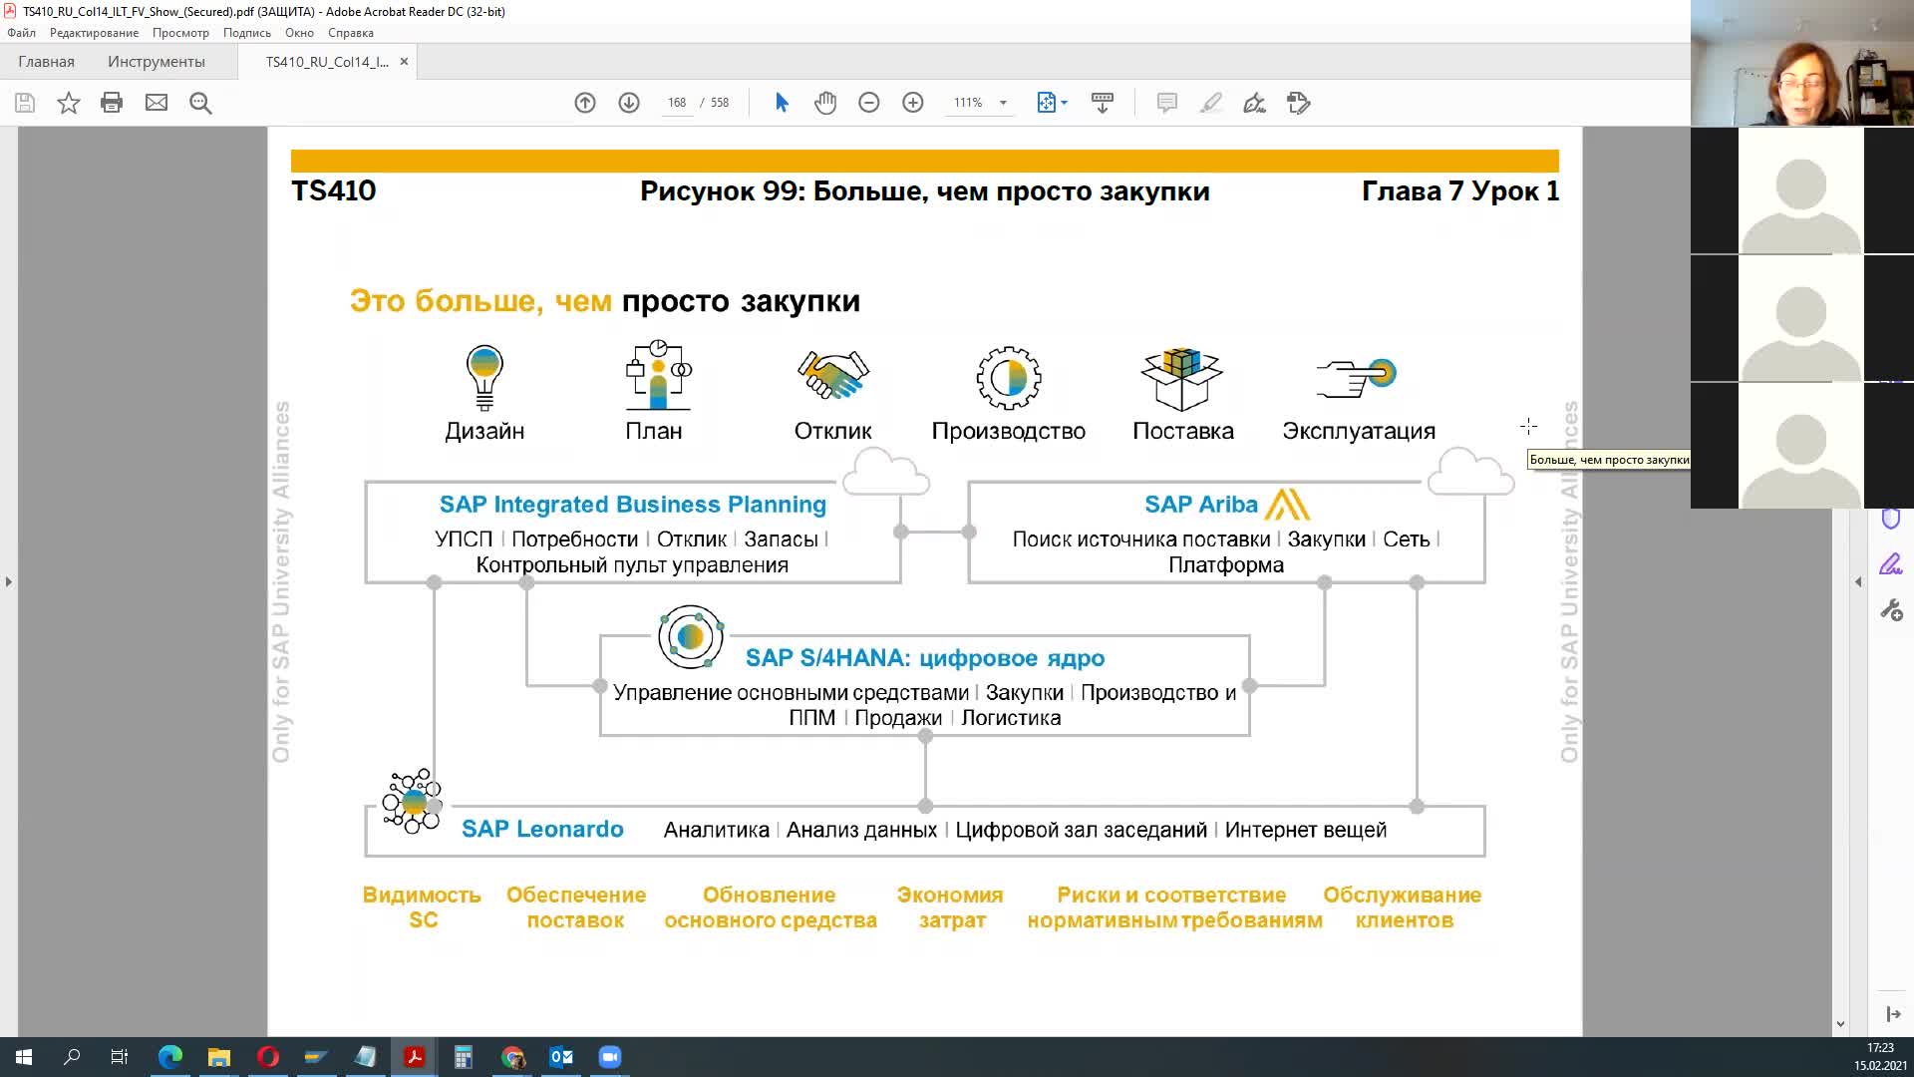The width and height of the screenshot is (1914, 1077).
Task: Click the 'Обслуживание клиентов' orange text
Action: point(1403,907)
